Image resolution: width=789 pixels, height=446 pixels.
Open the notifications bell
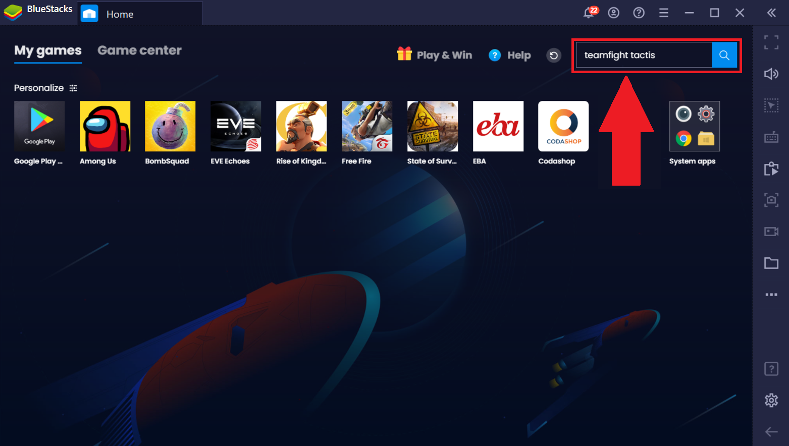[x=589, y=13]
